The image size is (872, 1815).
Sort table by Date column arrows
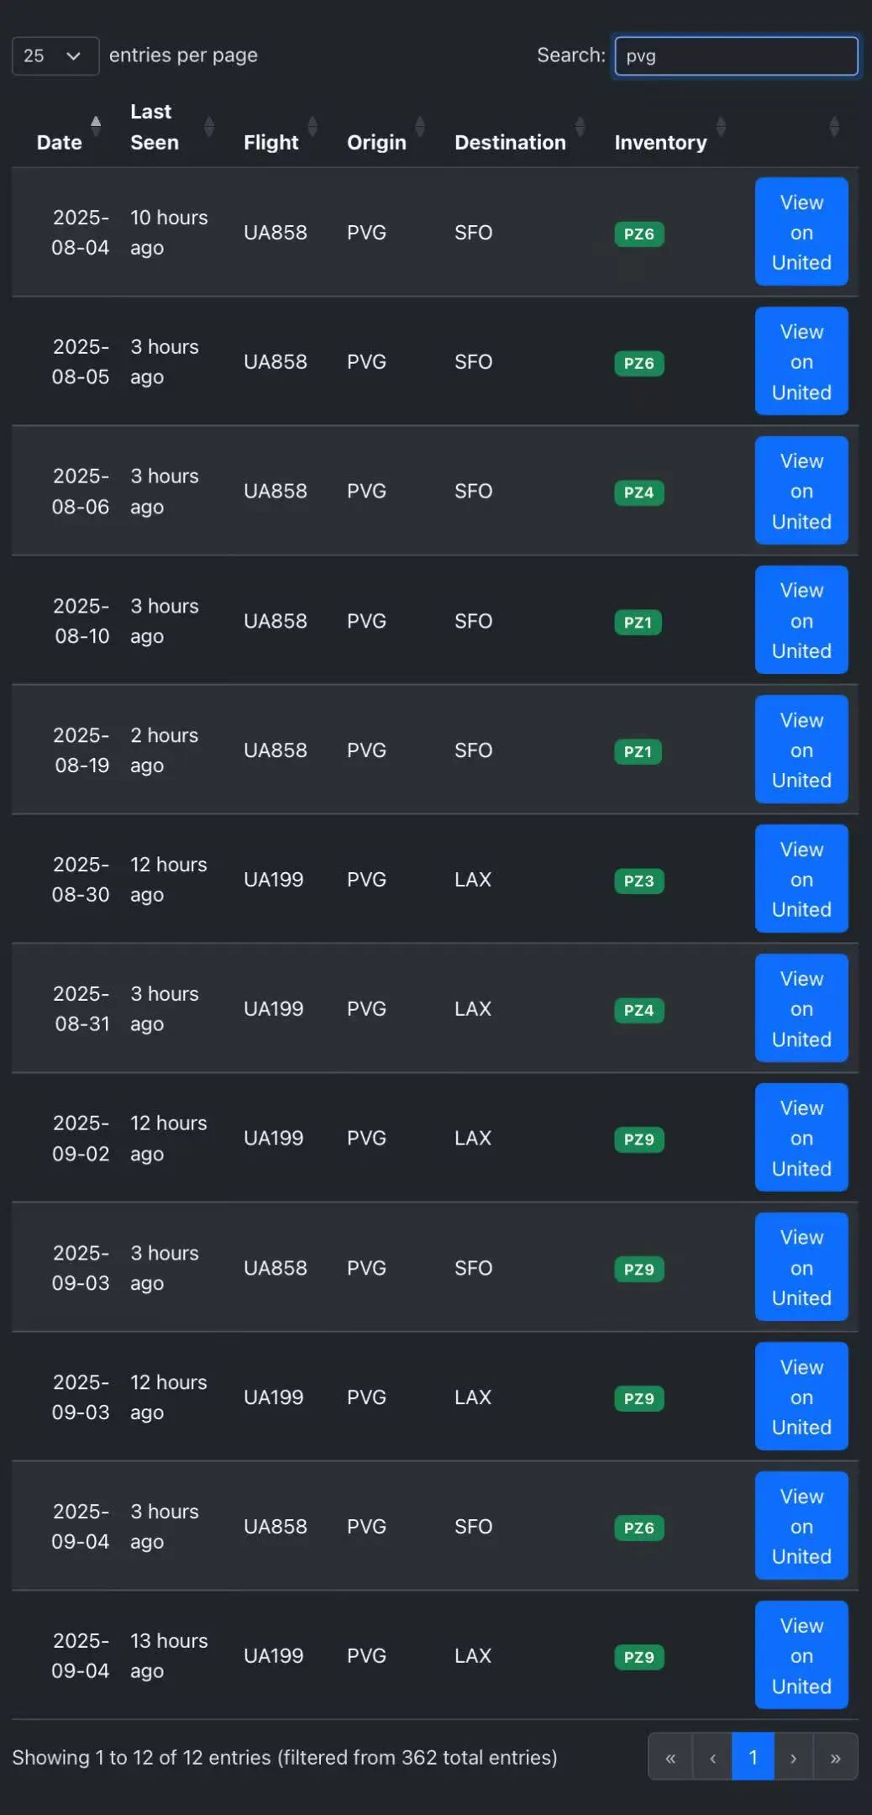[x=96, y=127]
